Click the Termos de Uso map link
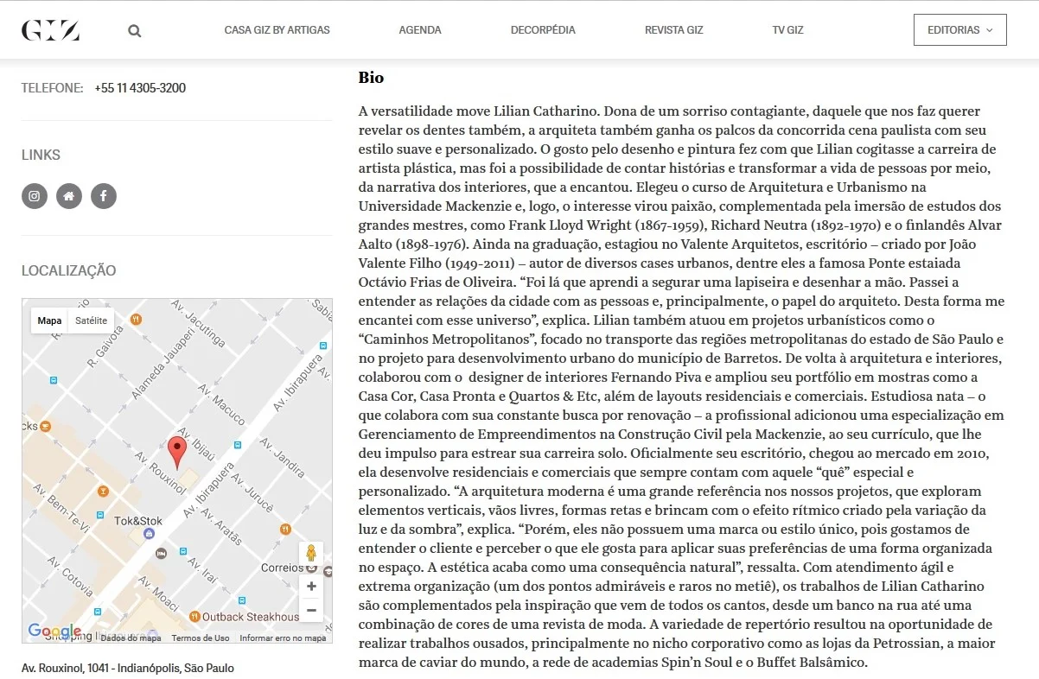The width and height of the screenshot is (1039, 679). (x=201, y=638)
